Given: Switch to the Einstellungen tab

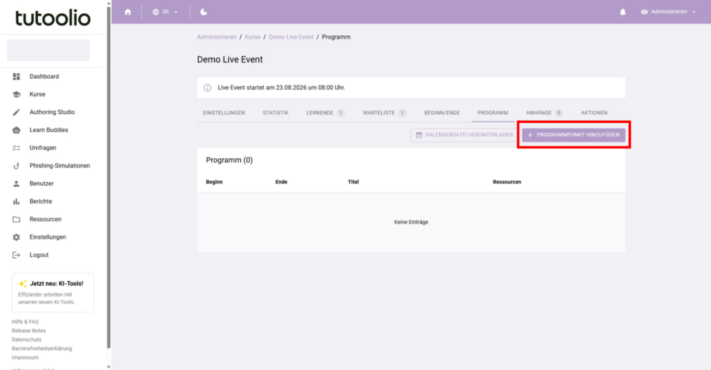Looking at the screenshot, I should click(x=224, y=113).
